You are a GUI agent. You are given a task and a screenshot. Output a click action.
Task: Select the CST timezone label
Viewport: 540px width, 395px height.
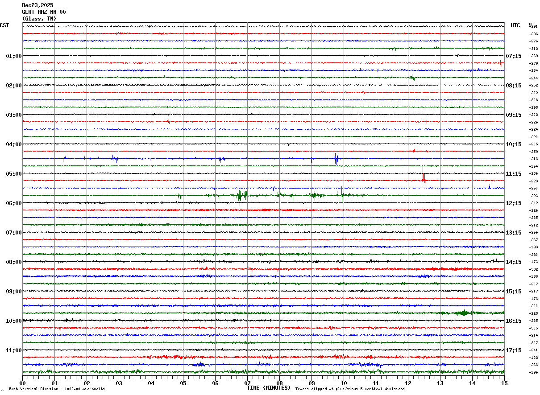coord(4,25)
